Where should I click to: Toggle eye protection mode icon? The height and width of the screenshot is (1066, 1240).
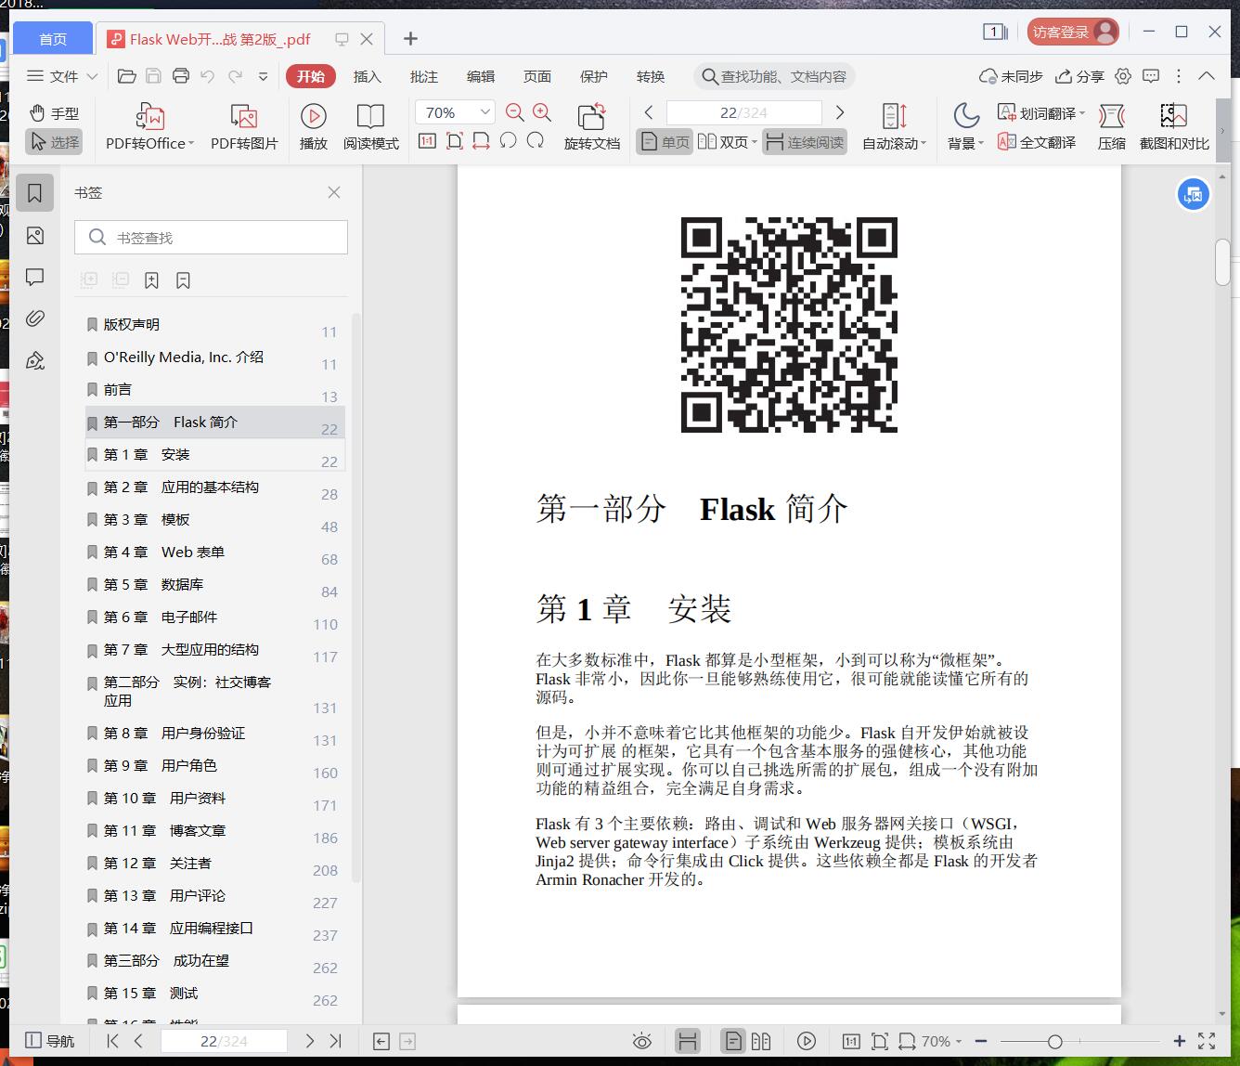(641, 1041)
